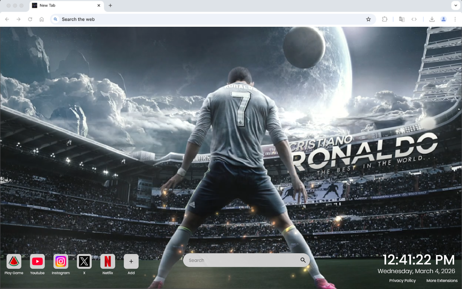
Task: Click the code brackets extension icon
Action: (414, 19)
